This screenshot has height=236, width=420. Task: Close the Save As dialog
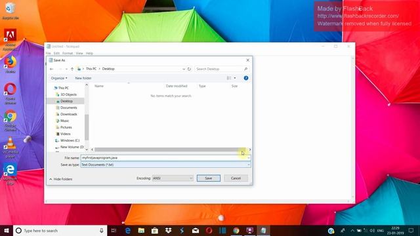pos(248,60)
